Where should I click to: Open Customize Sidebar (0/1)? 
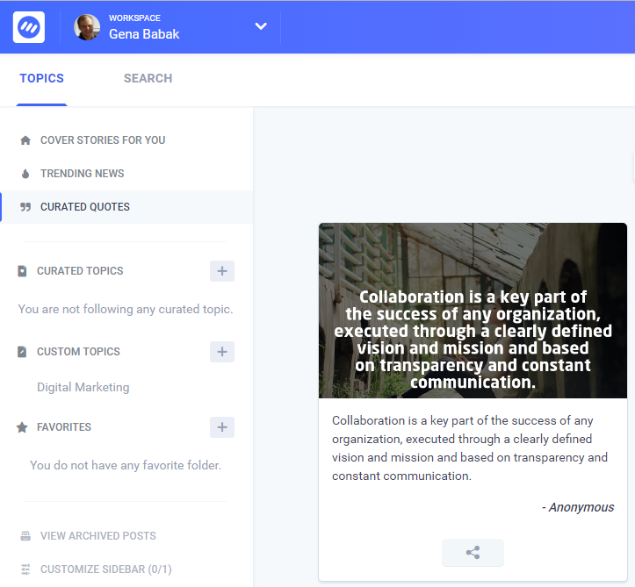106,569
